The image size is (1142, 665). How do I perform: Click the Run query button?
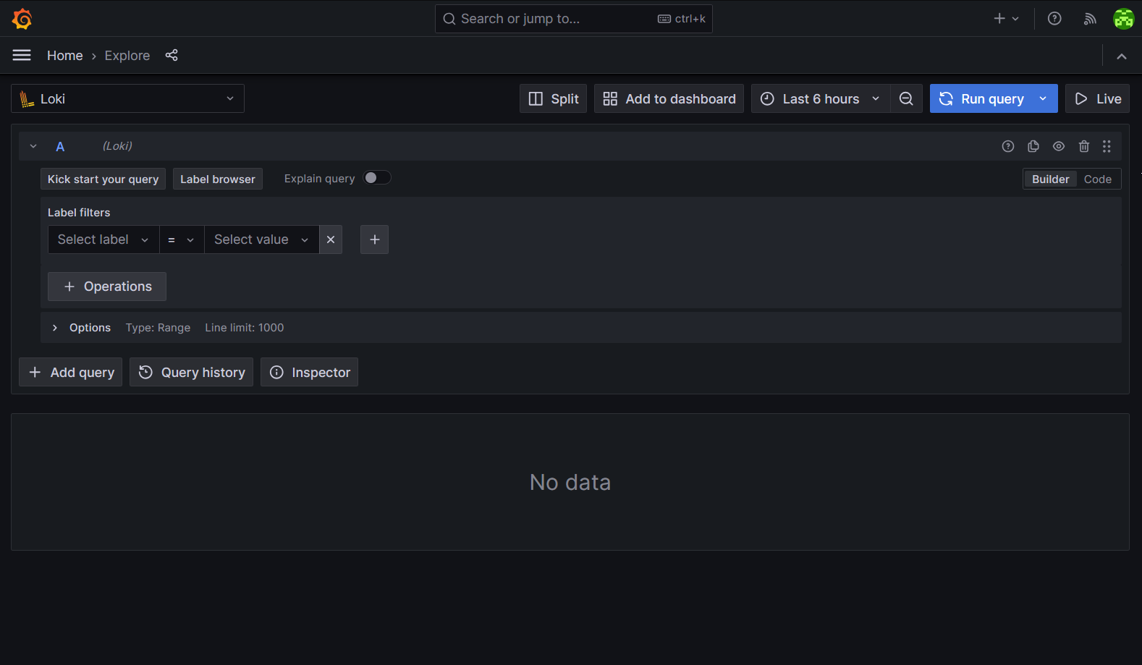click(981, 98)
